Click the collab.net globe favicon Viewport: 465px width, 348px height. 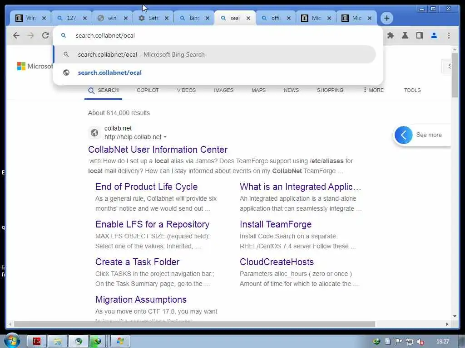point(94,133)
